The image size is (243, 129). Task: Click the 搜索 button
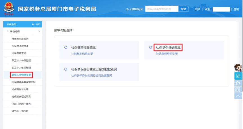pos(183,9)
